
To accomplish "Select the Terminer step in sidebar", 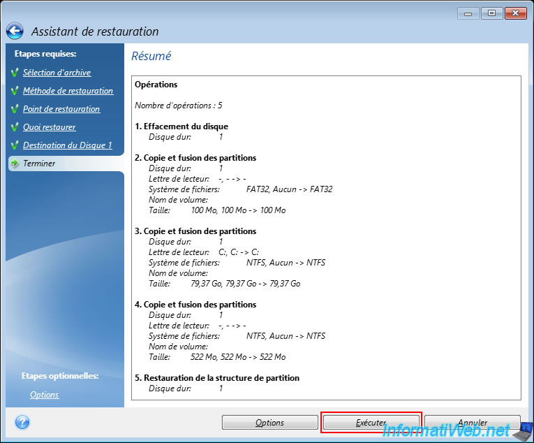I will [39, 164].
